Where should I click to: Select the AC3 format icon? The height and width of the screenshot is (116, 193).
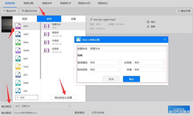click(18, 75)
